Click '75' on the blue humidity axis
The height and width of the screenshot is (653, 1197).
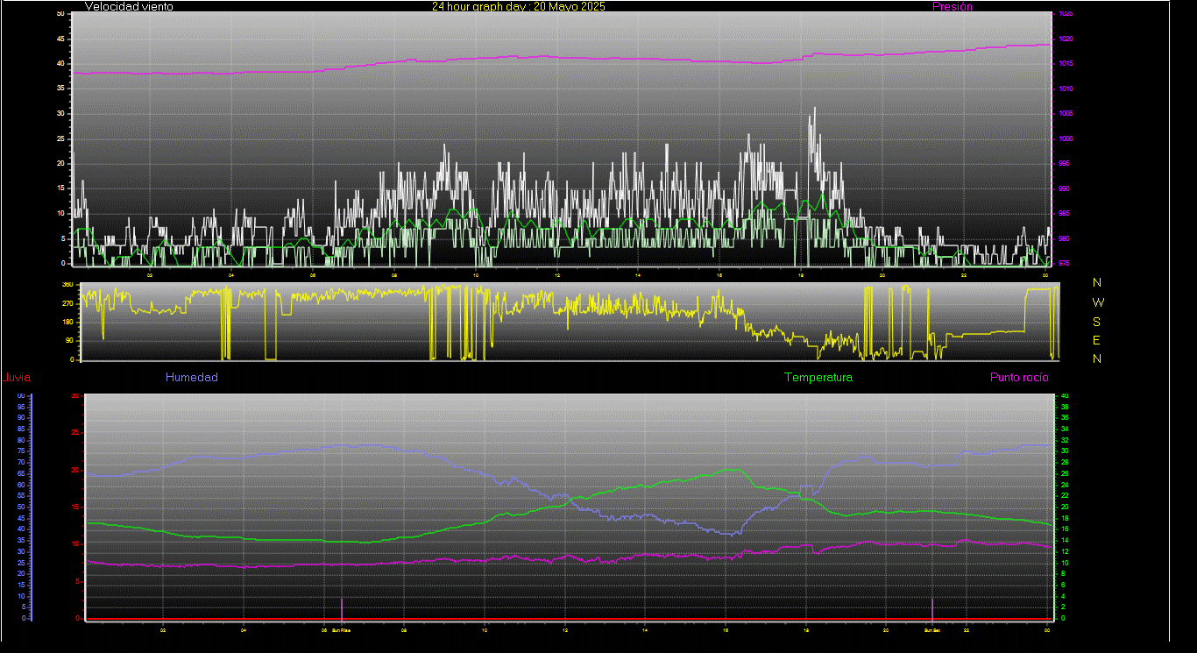click(x=21, y=451)
